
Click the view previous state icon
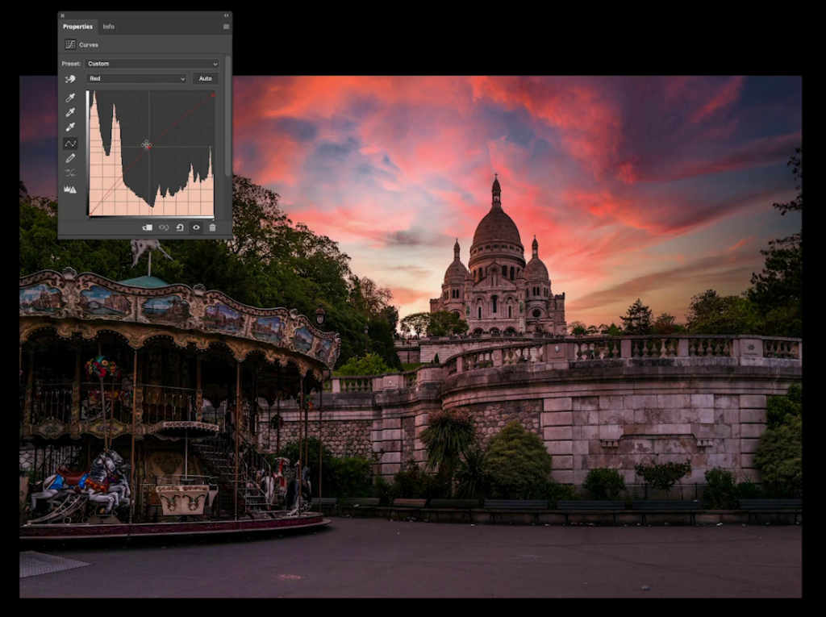pyautogui.click(x=164, y=227)
